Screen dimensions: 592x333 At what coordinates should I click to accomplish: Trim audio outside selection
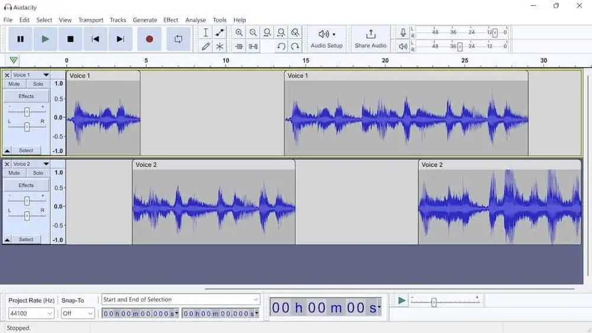tap(239, 46)
